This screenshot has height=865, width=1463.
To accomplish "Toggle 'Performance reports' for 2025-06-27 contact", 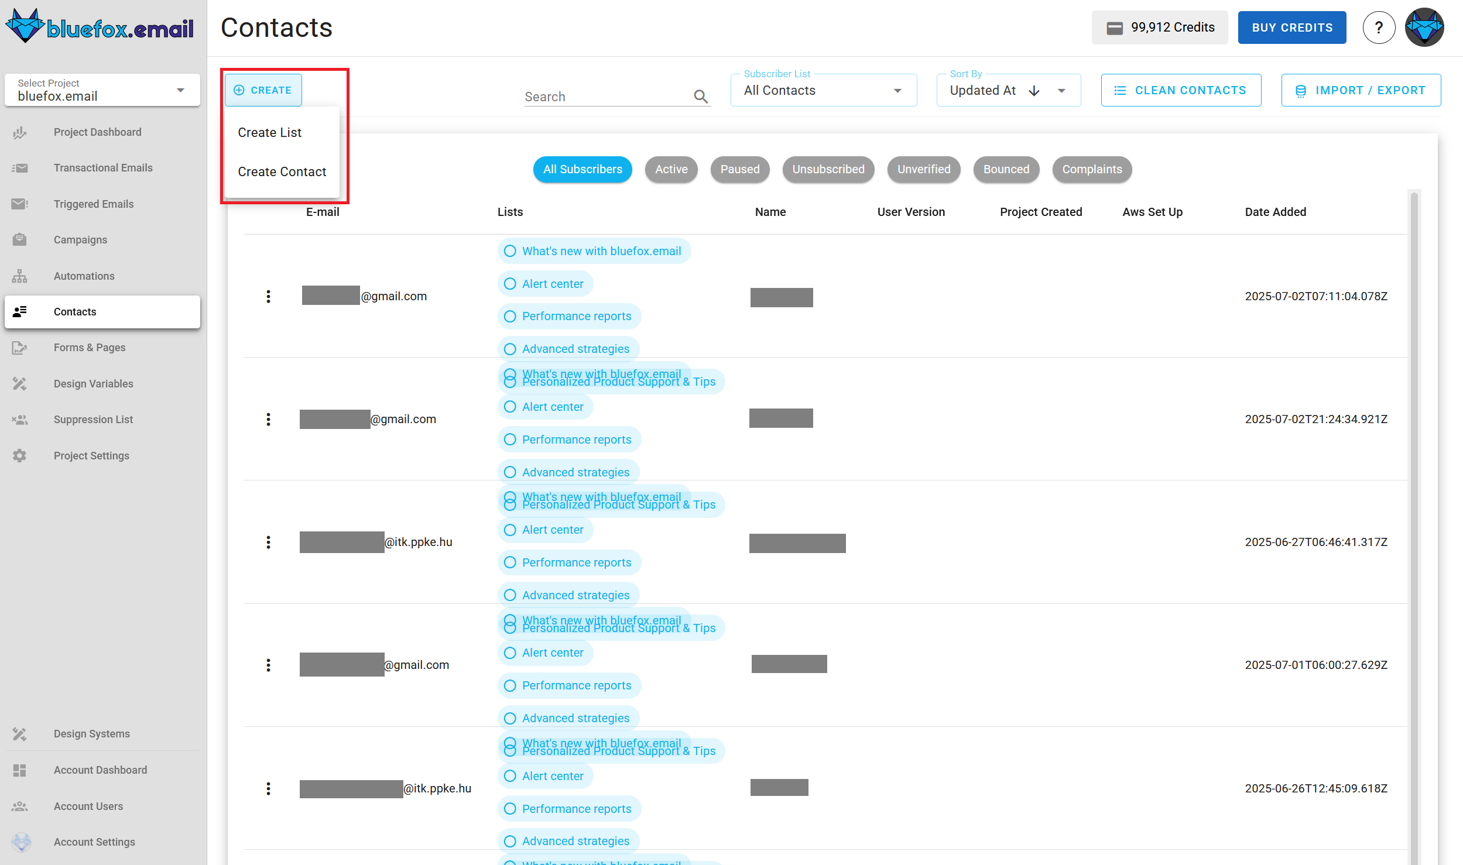I will pyautogui.click(x=569, y=562).
